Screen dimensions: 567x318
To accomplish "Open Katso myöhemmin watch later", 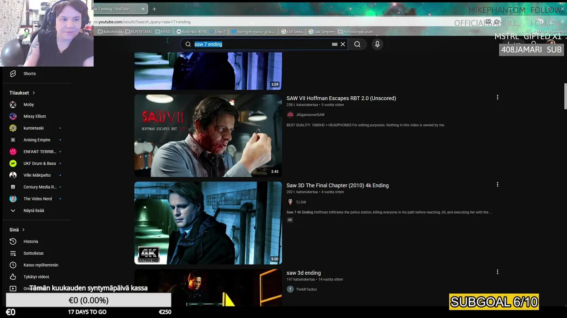I will click(41, 265).
